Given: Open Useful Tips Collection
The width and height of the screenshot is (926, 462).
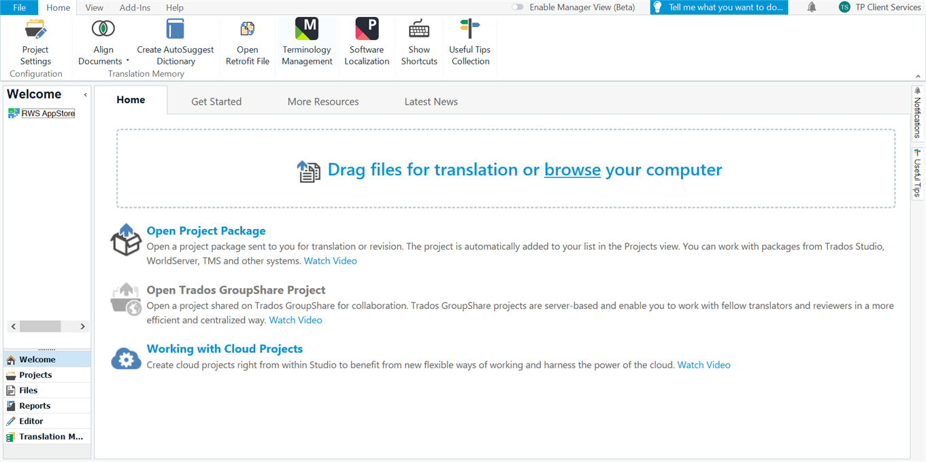Looking at the screenshot, I should point(469,43).
